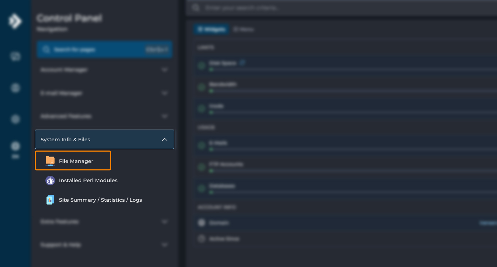Select the Bandwidth gauge icon under Limits
This screenshot has height=267, width=497.
pyautogui.click(x=201, y=87)
